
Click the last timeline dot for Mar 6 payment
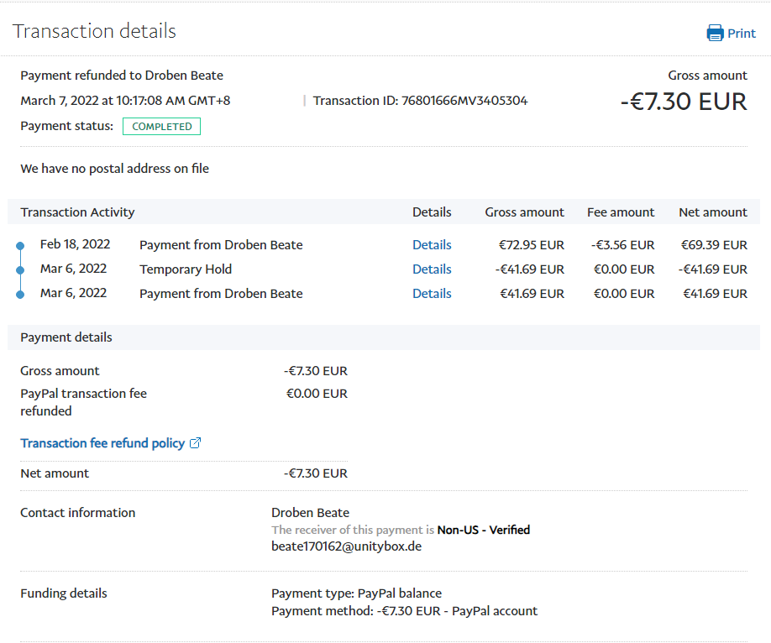click(20, 295)
